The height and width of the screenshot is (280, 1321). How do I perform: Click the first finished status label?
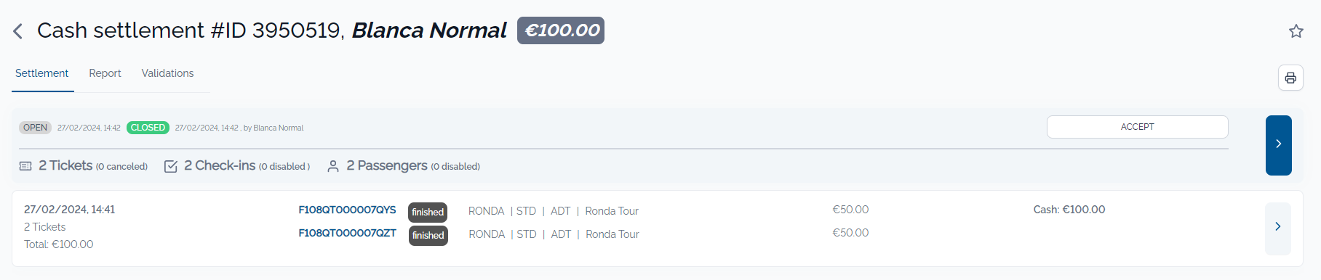[428, 212]
